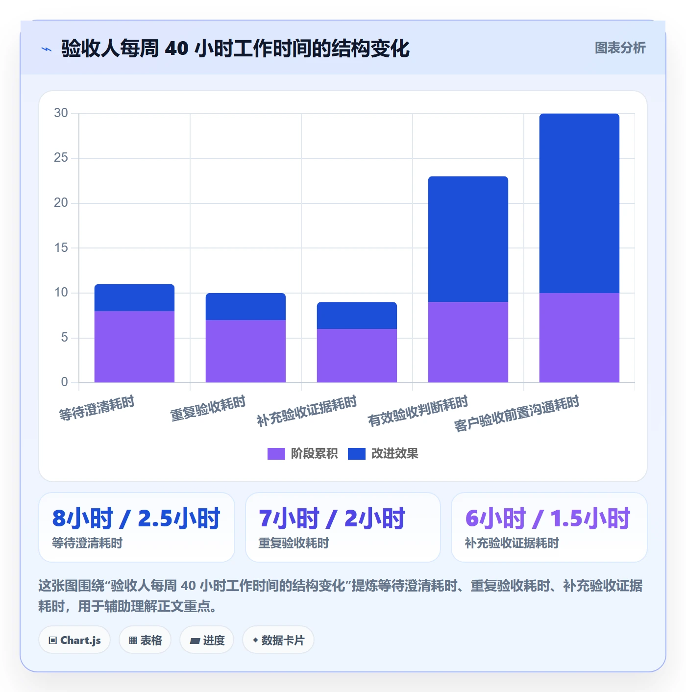Open the 8小时 / 2.5小时 data card

click(x=137, y=527)
